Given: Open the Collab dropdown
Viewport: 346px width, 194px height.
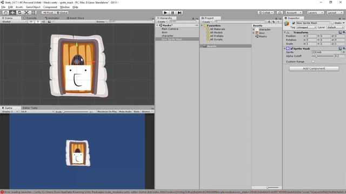Looking at the screenshot, I should pyautogui.click(x=266, y=13).
